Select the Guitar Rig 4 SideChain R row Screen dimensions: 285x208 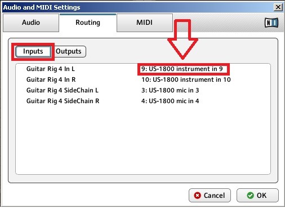click(143, 101)
